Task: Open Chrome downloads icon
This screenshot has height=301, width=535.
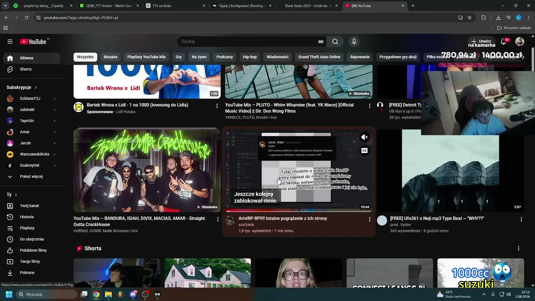Action: point(498,18)
